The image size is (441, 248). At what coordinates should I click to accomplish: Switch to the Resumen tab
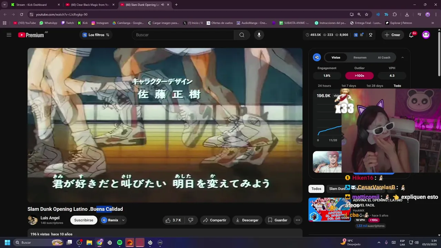pos(360,58)
